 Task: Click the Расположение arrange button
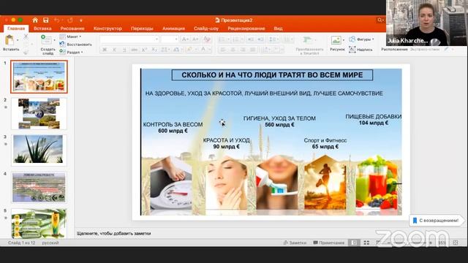click(x=394, y=49)
